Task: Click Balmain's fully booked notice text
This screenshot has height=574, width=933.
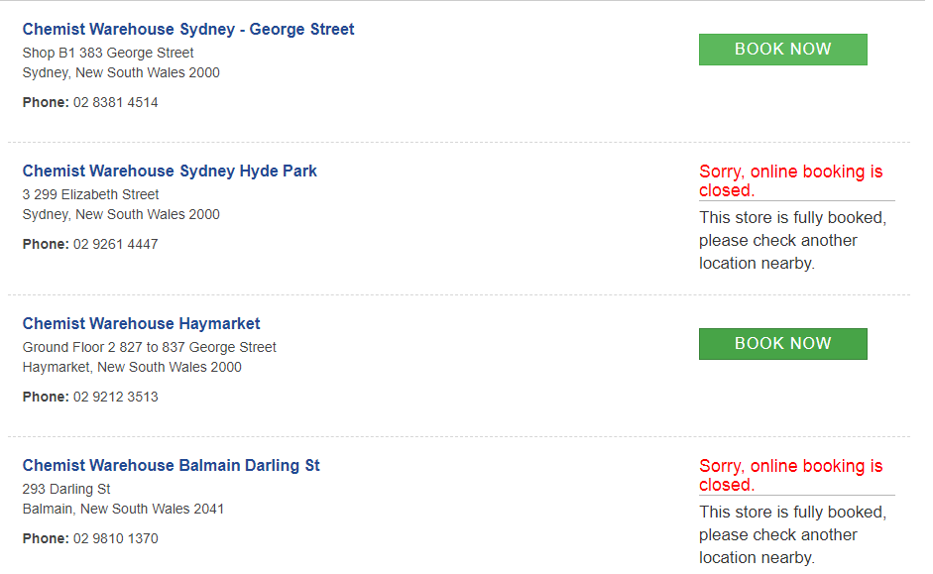Action: [792, 535]
